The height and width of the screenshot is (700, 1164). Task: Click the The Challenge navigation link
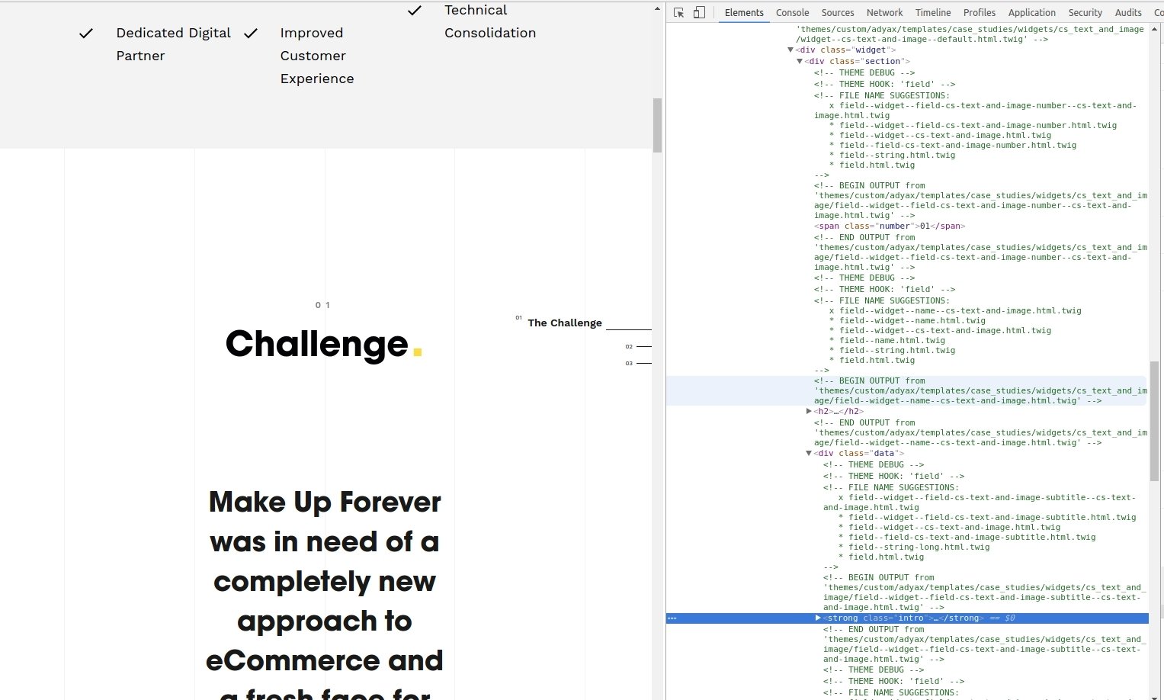(x=565, y=323)
